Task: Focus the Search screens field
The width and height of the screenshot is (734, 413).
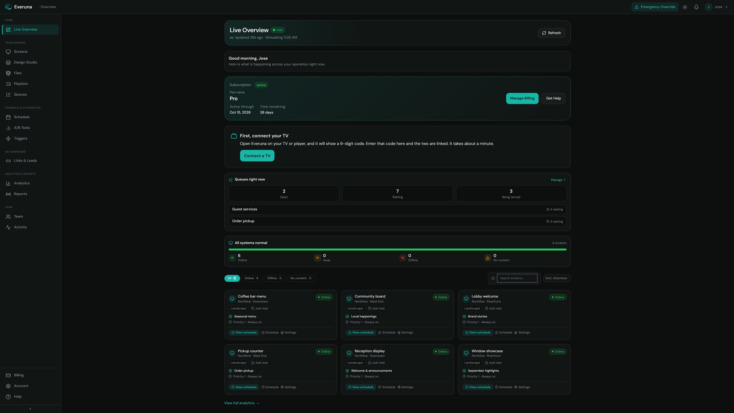Action: pyautogui.click(x=517, y=278)
